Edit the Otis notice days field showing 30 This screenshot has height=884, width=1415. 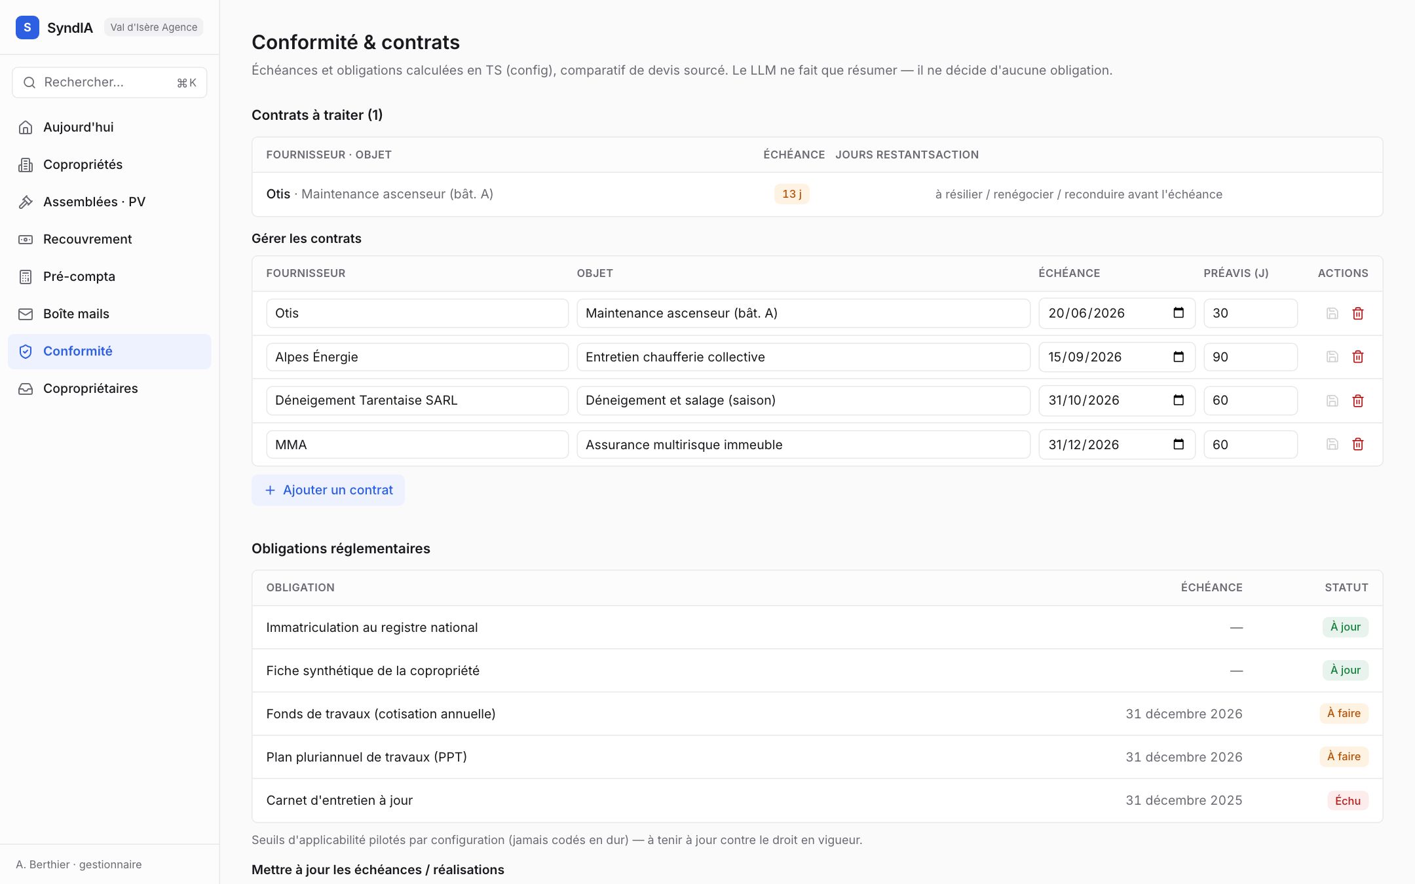click(1251, 313)
